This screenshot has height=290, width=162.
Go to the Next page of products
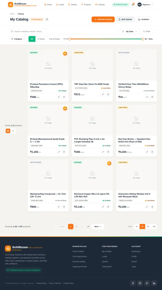click(98, 226)
